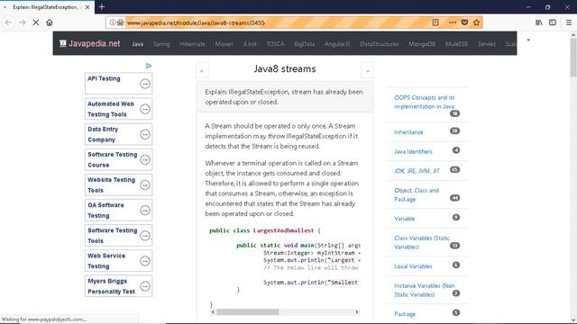Open the Automated Web Testing Tools ad

coord(118,109)
